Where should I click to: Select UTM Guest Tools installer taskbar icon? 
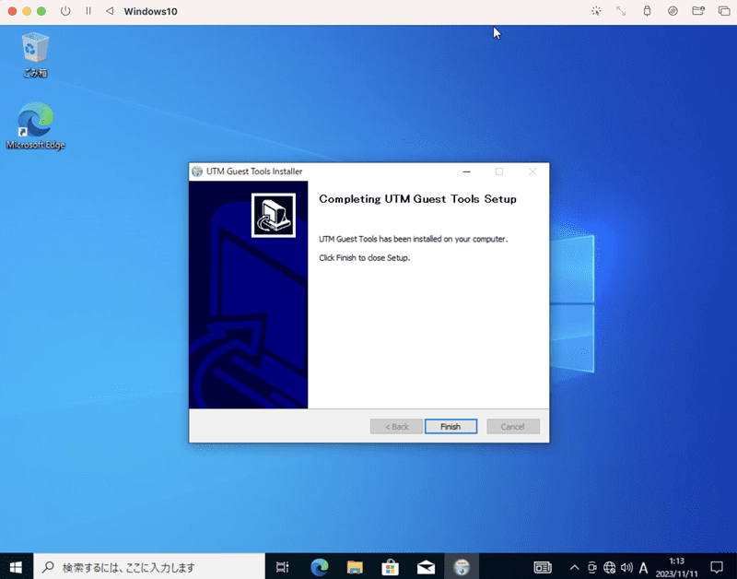[462, 567]
